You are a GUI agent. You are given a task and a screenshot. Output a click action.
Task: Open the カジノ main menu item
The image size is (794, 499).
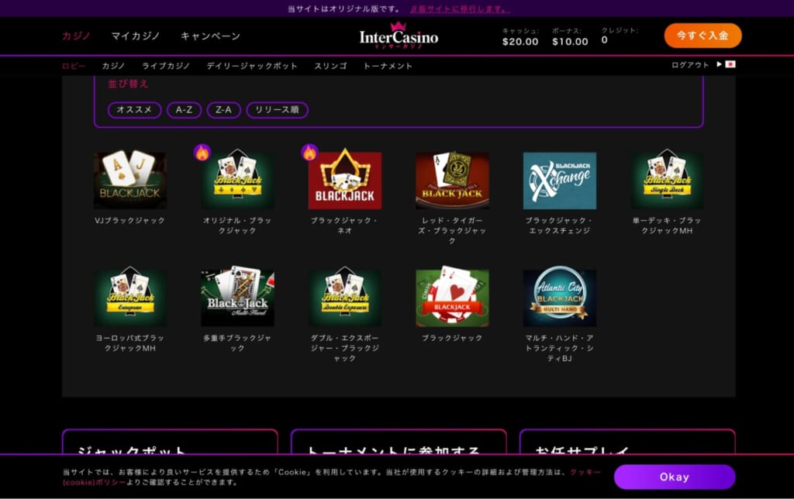[77, 36]
